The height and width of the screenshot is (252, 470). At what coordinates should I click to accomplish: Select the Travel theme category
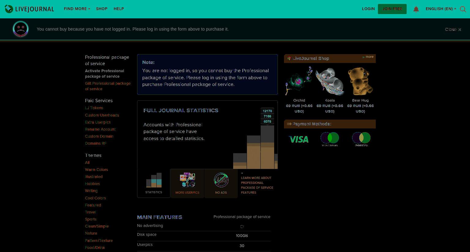pos(90,212)
